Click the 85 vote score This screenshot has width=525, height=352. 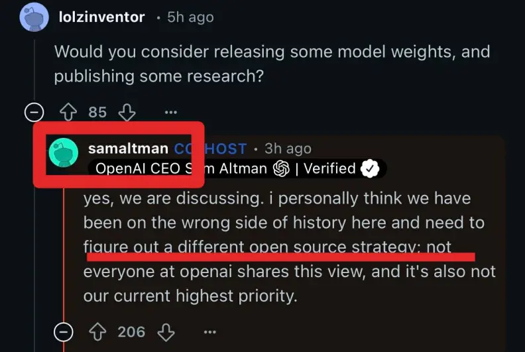point(97,112)
